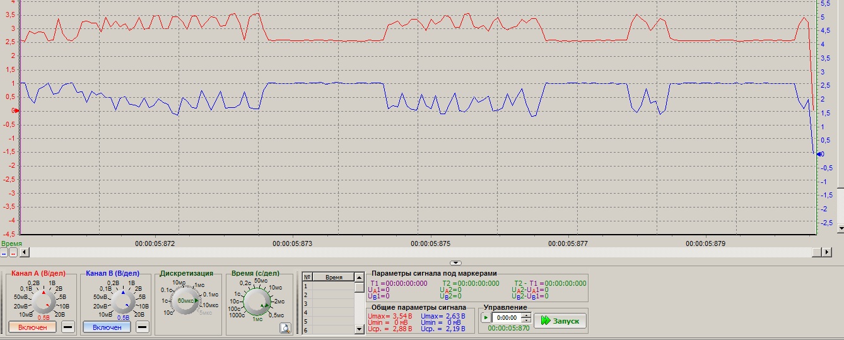Click the right arrow of horizontal time scrollbar

(827, 252)
